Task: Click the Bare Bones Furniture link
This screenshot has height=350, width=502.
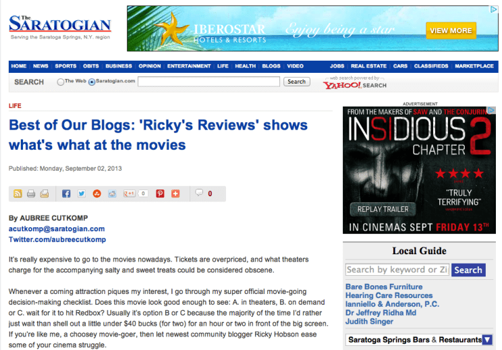Action: (384, 287)
